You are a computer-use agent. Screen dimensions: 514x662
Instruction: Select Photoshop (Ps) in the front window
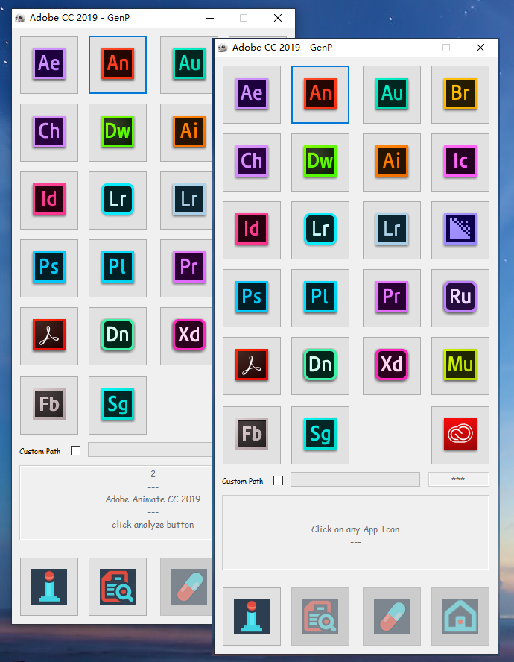point(252,297)
